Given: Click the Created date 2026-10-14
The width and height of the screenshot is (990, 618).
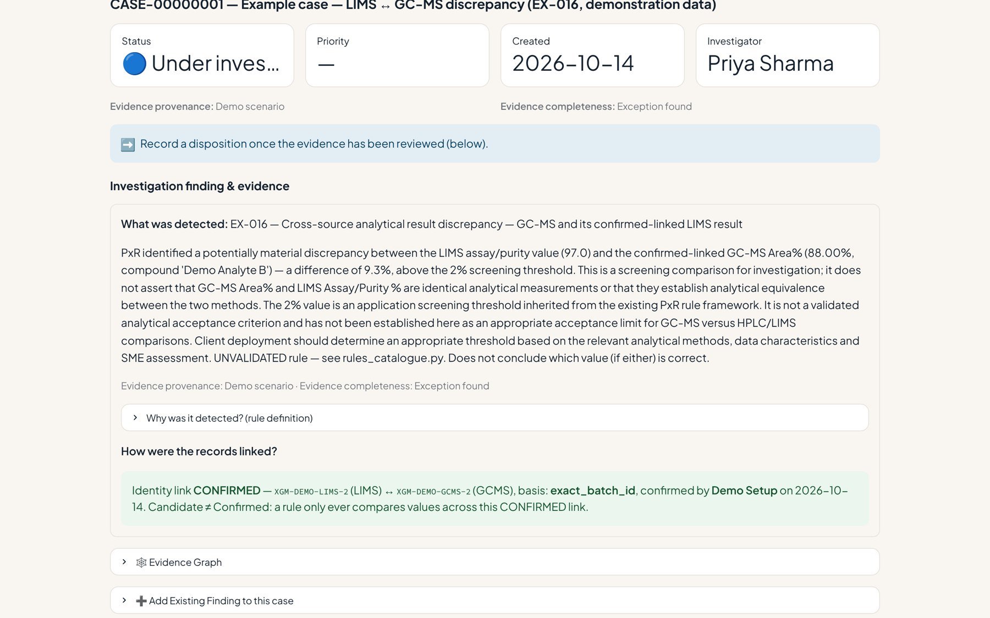Looking at the screenshot, I should (x=573, y=64).
